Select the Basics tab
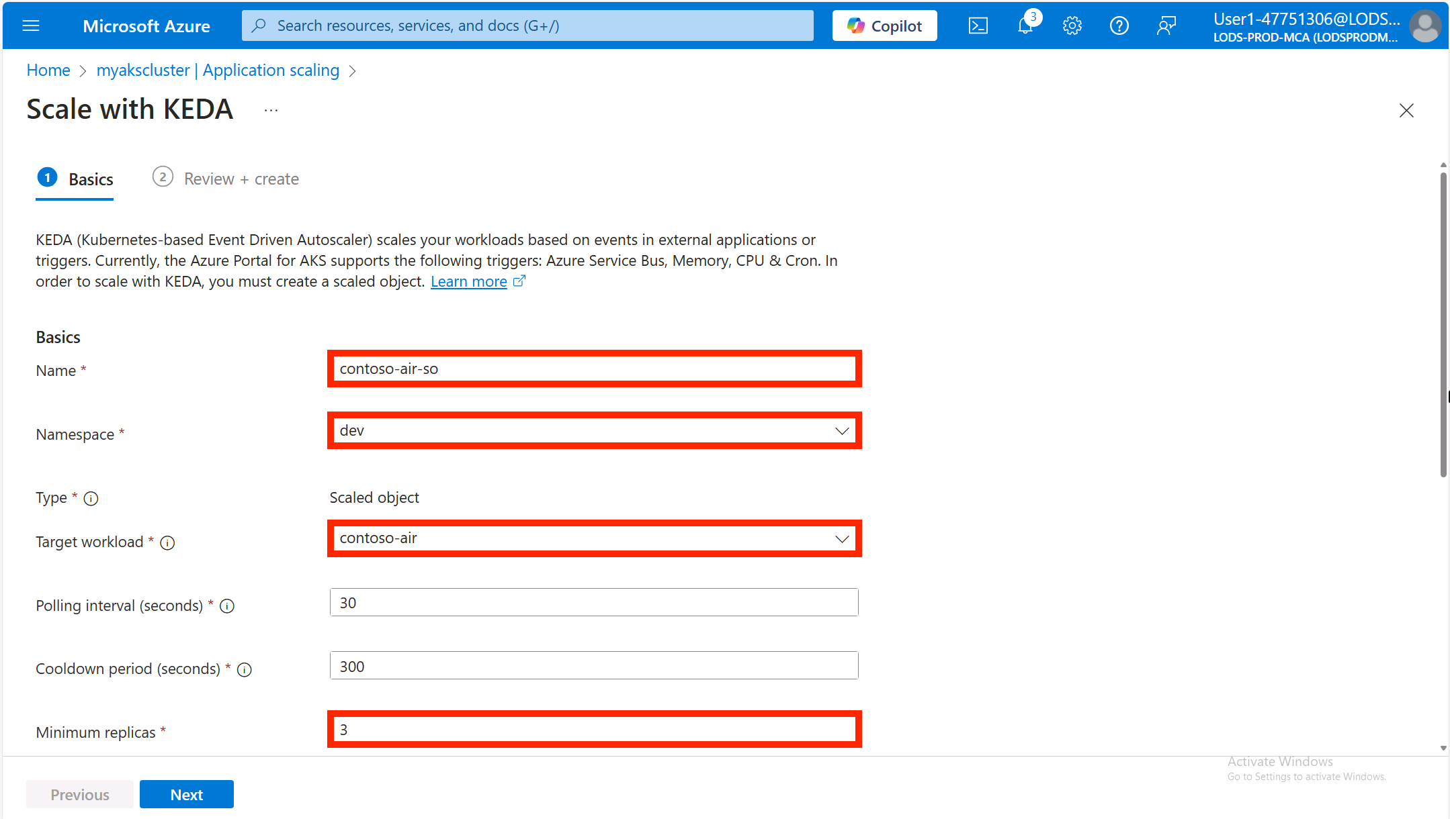1450x819 pixels. [x=75, y=179]
